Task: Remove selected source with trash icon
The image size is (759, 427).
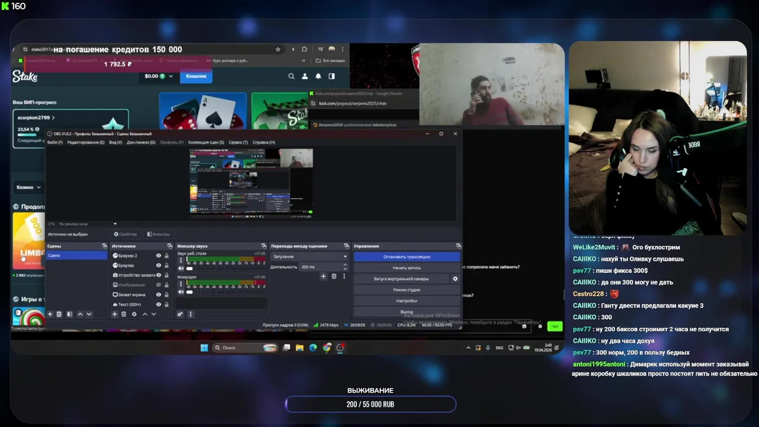Action: [123, 314]
